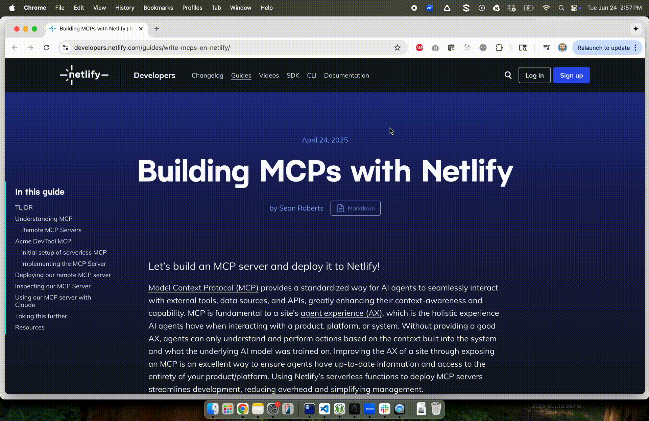Open the Profiles menu
The width and height of the screenshot is (649, 421).
coord(192,8)
